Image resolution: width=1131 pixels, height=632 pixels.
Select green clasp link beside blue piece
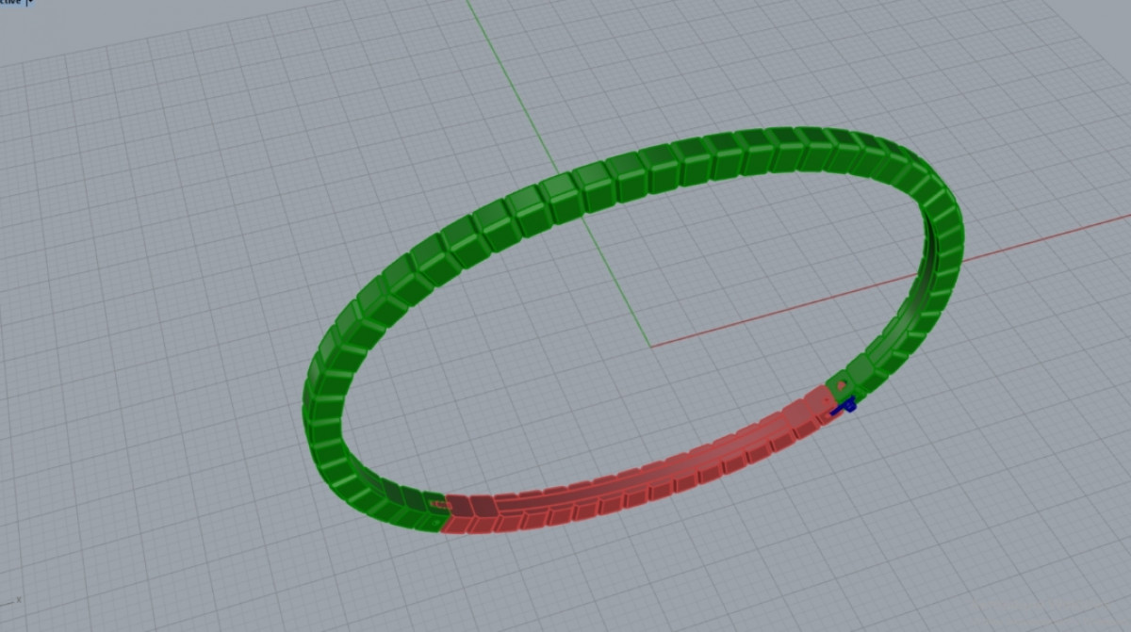[840, 386]
